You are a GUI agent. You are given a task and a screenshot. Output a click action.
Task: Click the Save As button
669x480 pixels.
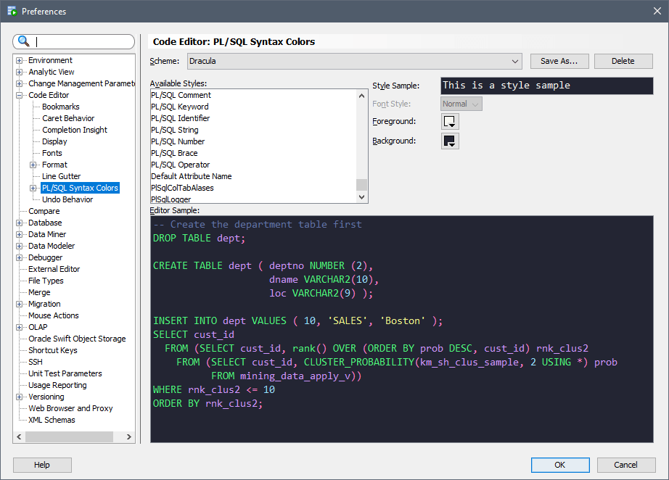click(x=559, y=61)
